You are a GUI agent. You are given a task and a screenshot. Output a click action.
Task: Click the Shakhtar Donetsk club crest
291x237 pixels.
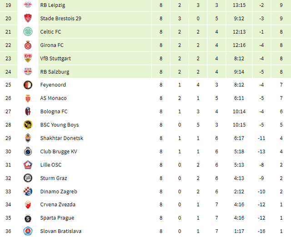coord(28,138)
